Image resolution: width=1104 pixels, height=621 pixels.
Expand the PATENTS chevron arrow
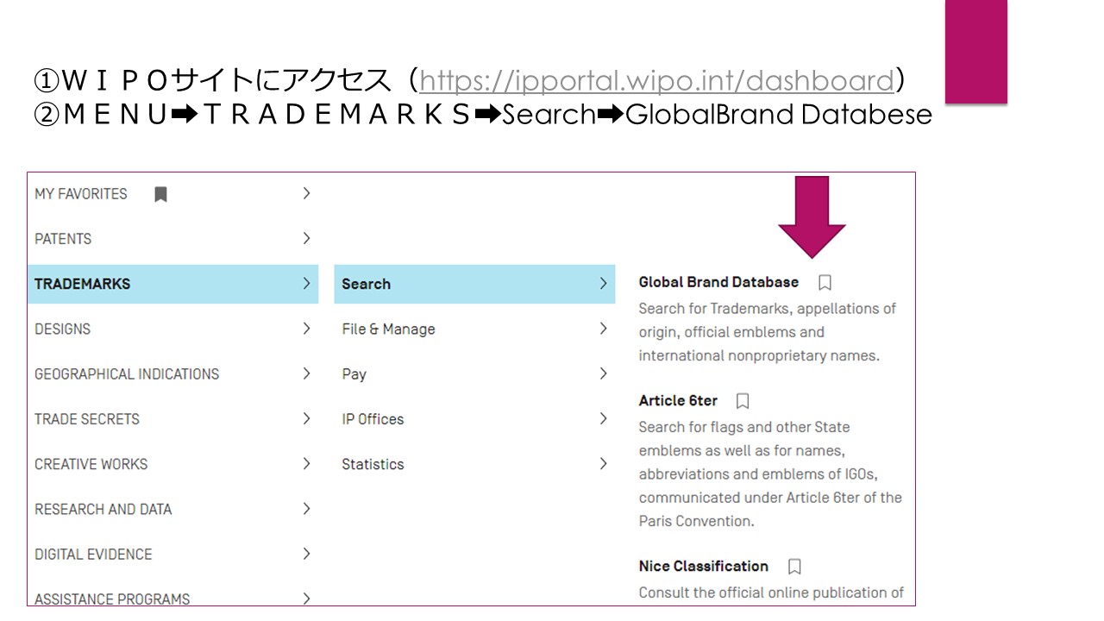point(306,238)
